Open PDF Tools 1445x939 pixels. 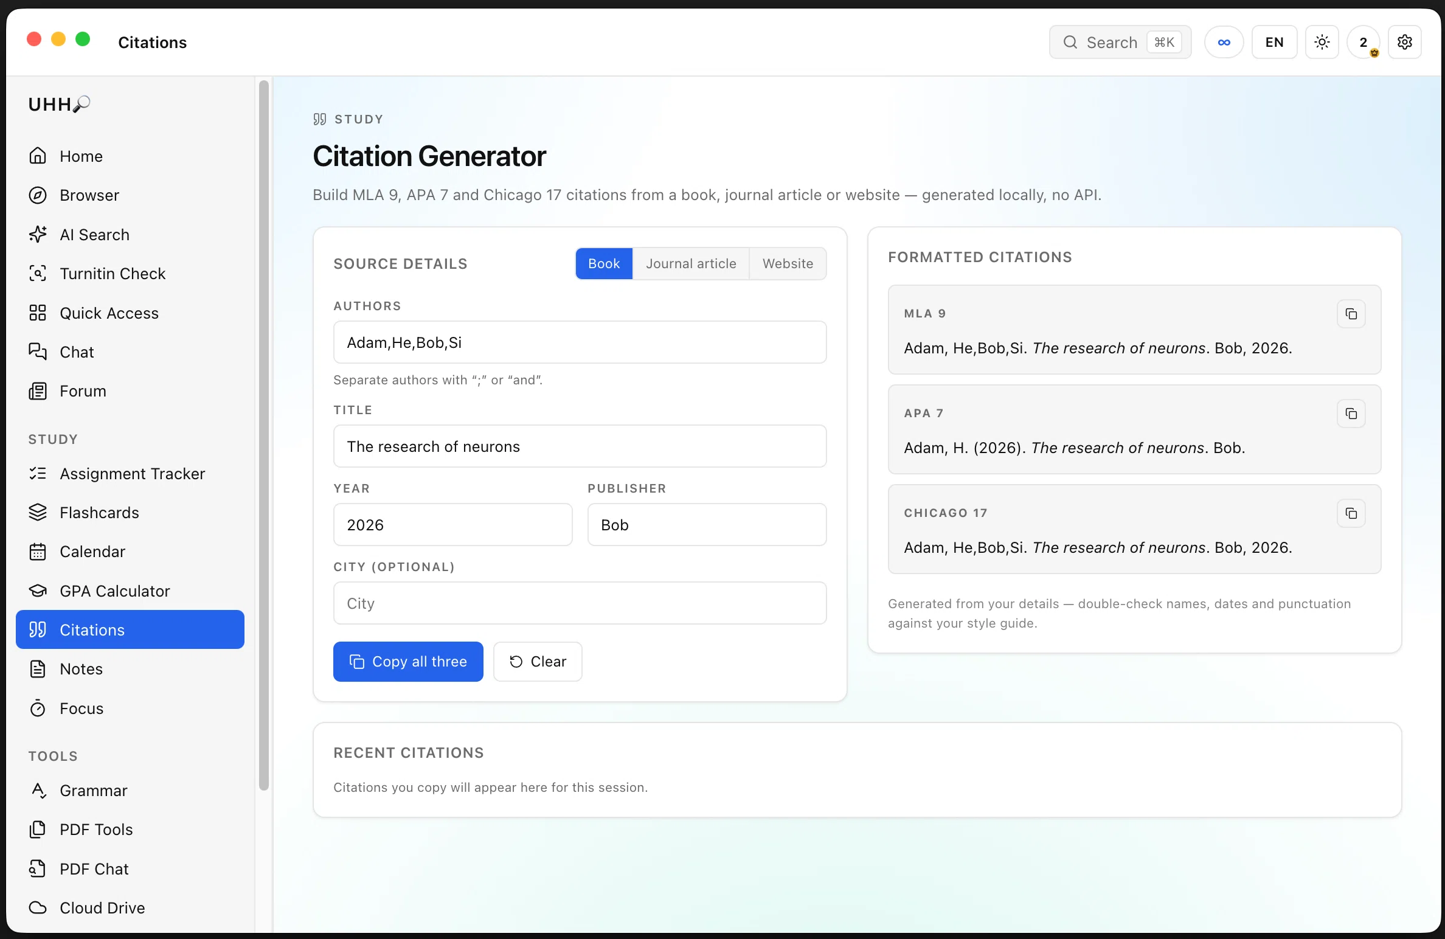click(x=130, y=830)
